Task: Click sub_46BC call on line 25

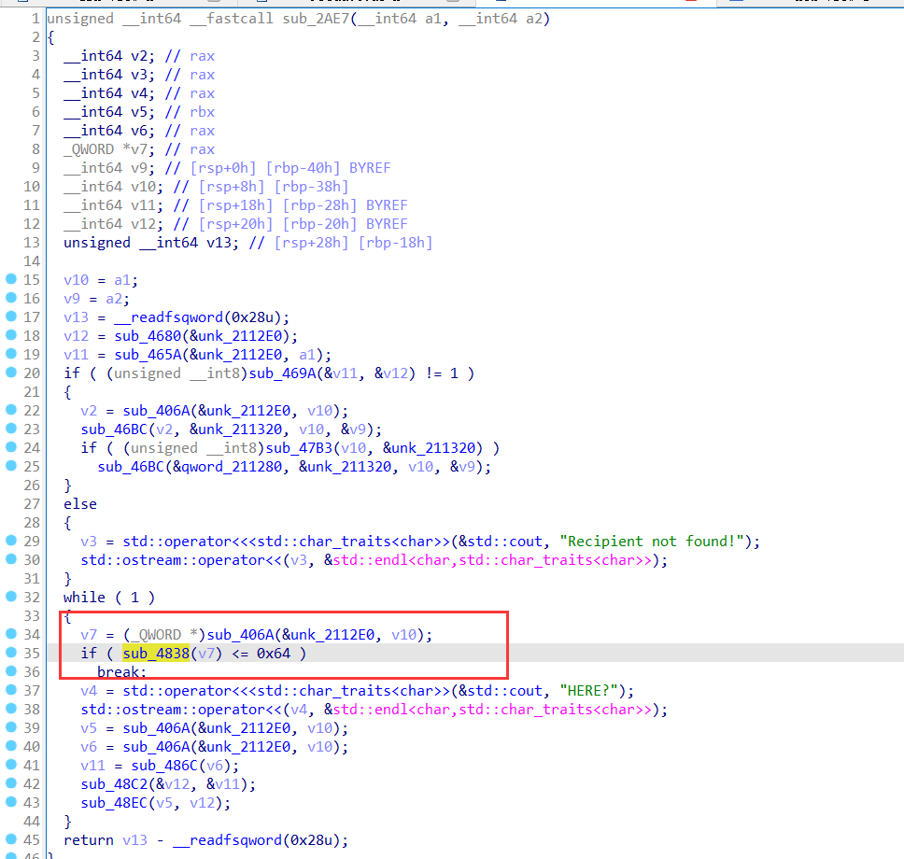Action: [x=131, y=467]
